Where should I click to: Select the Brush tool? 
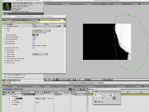point(108,95)
